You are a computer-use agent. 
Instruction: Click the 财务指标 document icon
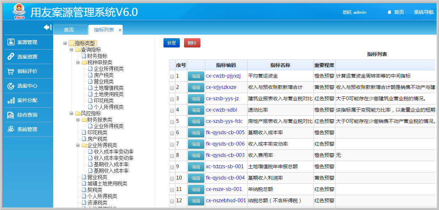coord(84,56)
